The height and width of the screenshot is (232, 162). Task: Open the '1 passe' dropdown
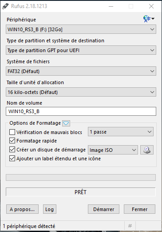(x=121, y=132)
